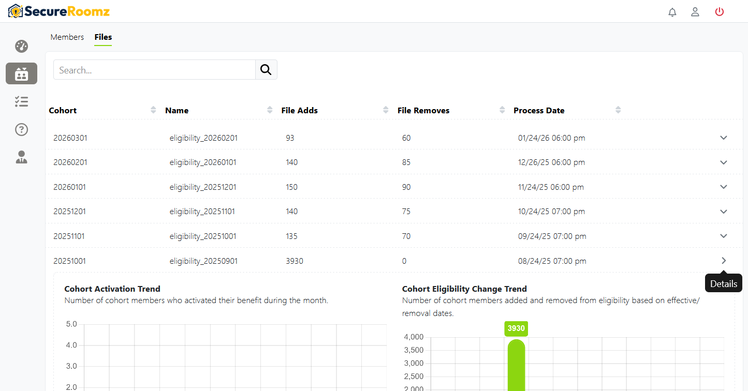Sort table by File Adds arrows
The image size is (748, 391).
click(x=386, y=110)
